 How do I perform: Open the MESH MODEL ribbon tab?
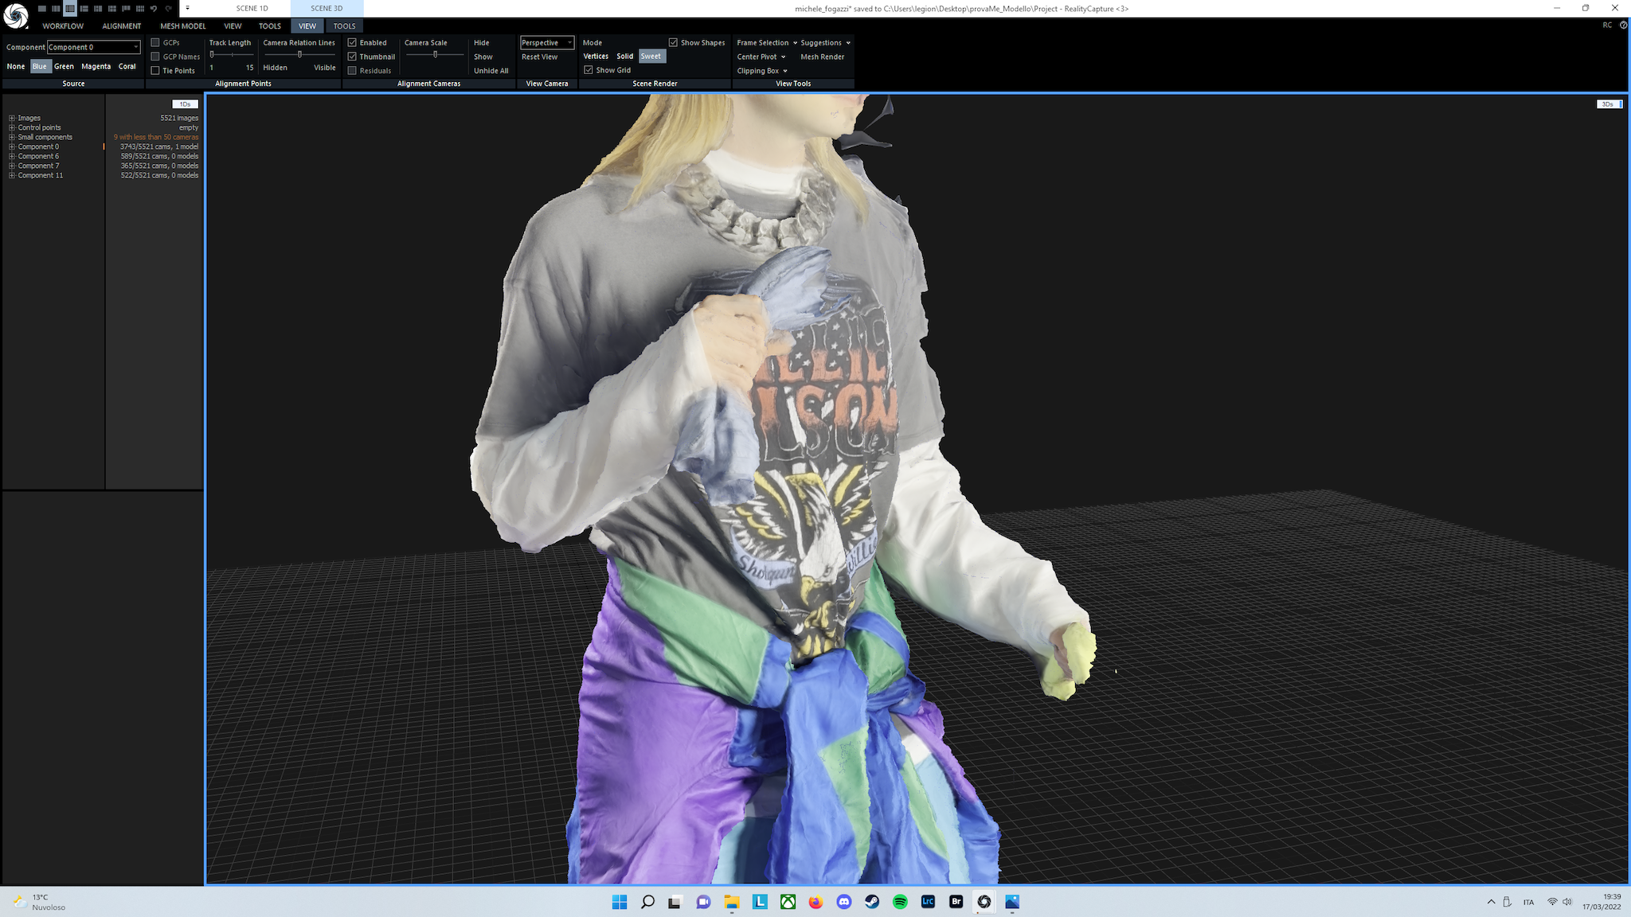tap(183, 26)
